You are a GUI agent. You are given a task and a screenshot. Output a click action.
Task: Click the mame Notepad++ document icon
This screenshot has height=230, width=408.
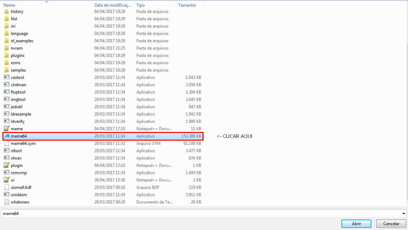point(7,128)
